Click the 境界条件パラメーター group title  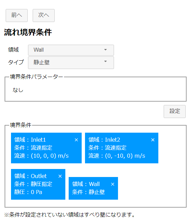36,77
